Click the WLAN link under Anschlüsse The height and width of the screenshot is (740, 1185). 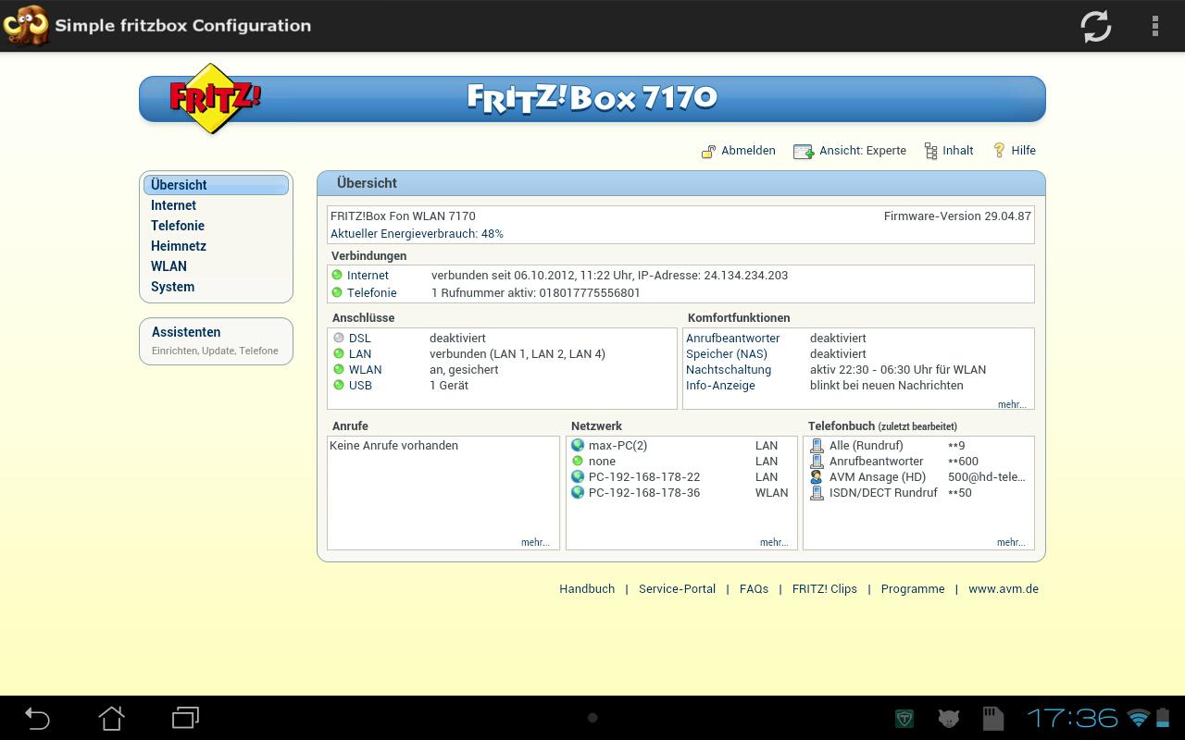point(365,370)
